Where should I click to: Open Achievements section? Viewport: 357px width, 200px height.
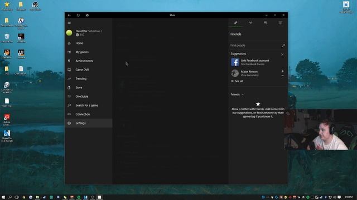(x=89, y=61)
